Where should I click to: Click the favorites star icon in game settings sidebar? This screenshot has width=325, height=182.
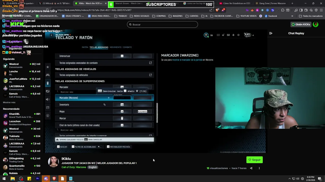(x=47, y=67)
